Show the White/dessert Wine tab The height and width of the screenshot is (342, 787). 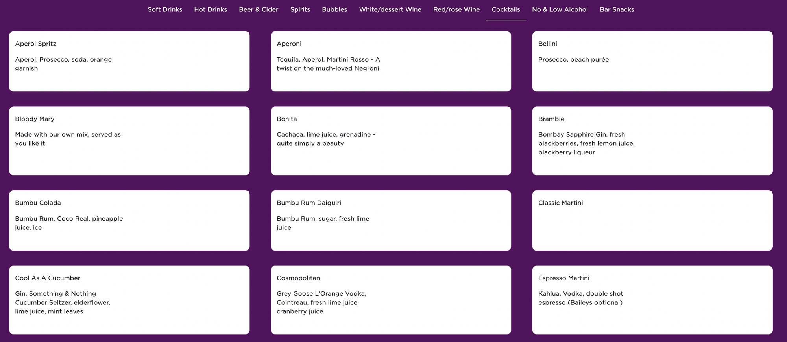(390, 9)
